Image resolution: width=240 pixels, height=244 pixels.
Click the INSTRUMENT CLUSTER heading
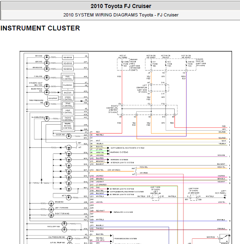pyautogui.click(x=40, y=28)
